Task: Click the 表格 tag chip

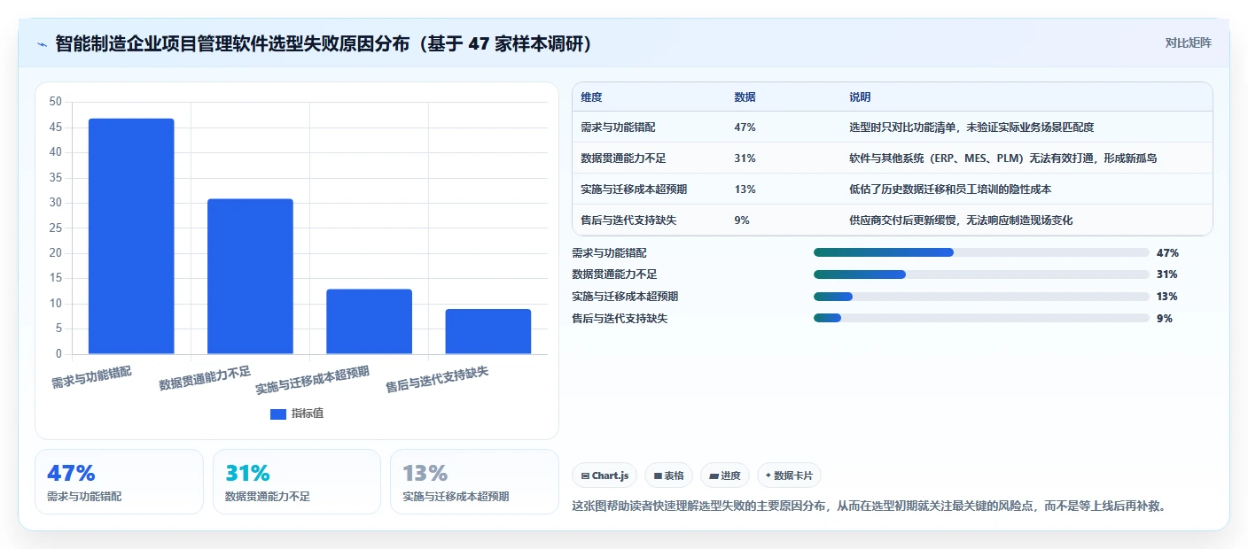Action: tap(668, 476)
